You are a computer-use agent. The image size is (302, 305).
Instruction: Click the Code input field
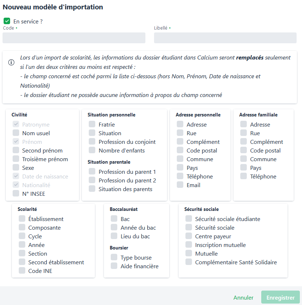click(74, 38)
